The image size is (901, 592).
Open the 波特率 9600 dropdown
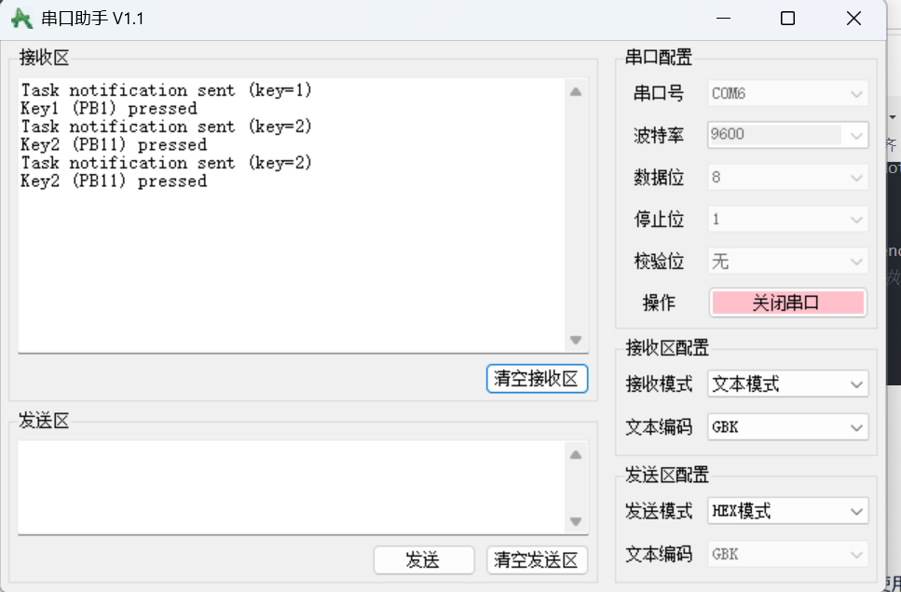(788, 135)
